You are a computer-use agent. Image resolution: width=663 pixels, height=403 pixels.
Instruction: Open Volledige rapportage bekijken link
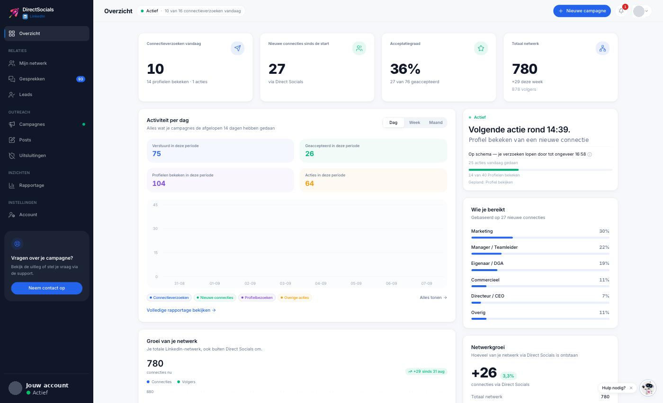pyautogui.click(x=181, y=310)
